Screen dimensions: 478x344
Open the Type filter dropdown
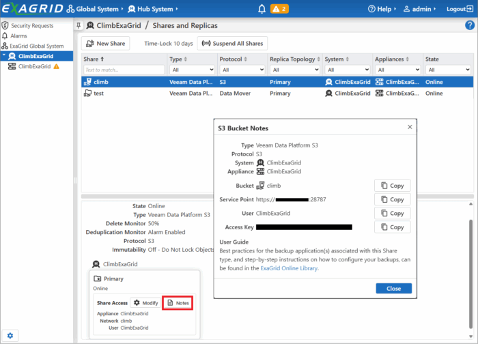(192, 70)
